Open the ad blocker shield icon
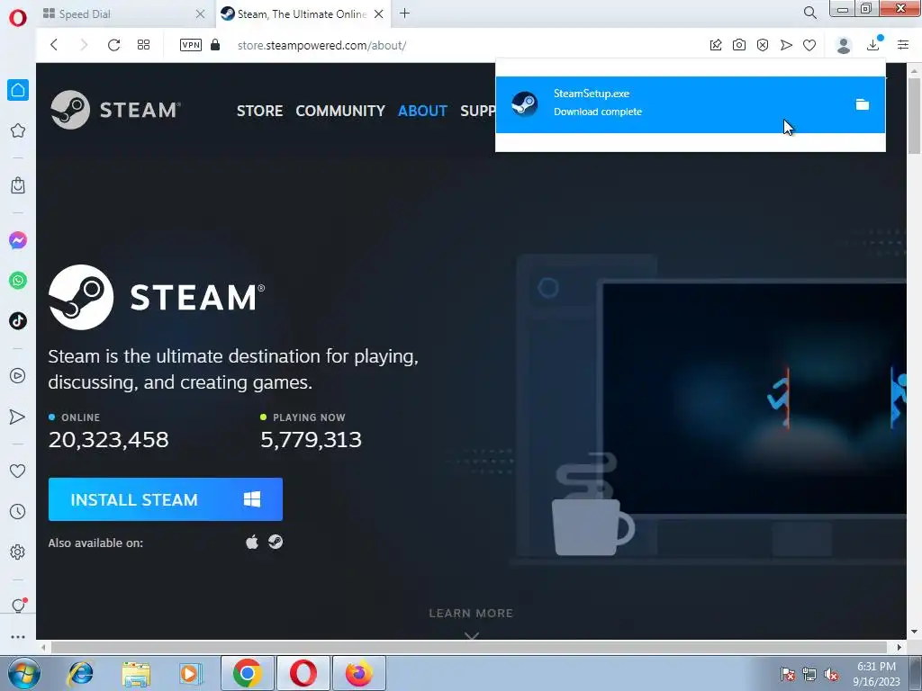The image size is (922, 691). click(x=763, y=45)
